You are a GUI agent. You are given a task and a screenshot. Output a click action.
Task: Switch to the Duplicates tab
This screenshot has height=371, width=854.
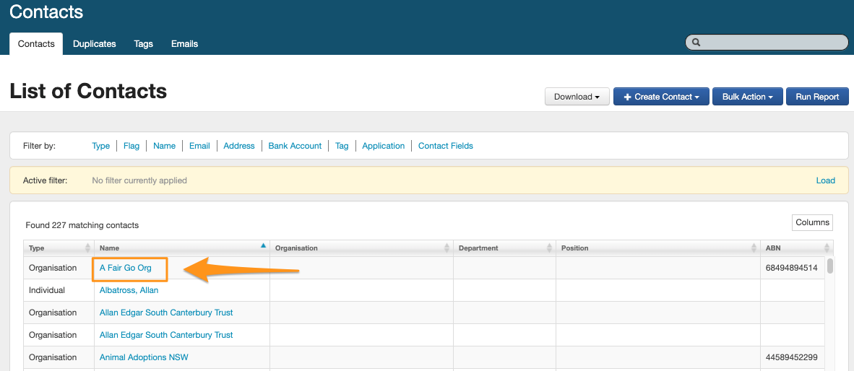point(95,44)
